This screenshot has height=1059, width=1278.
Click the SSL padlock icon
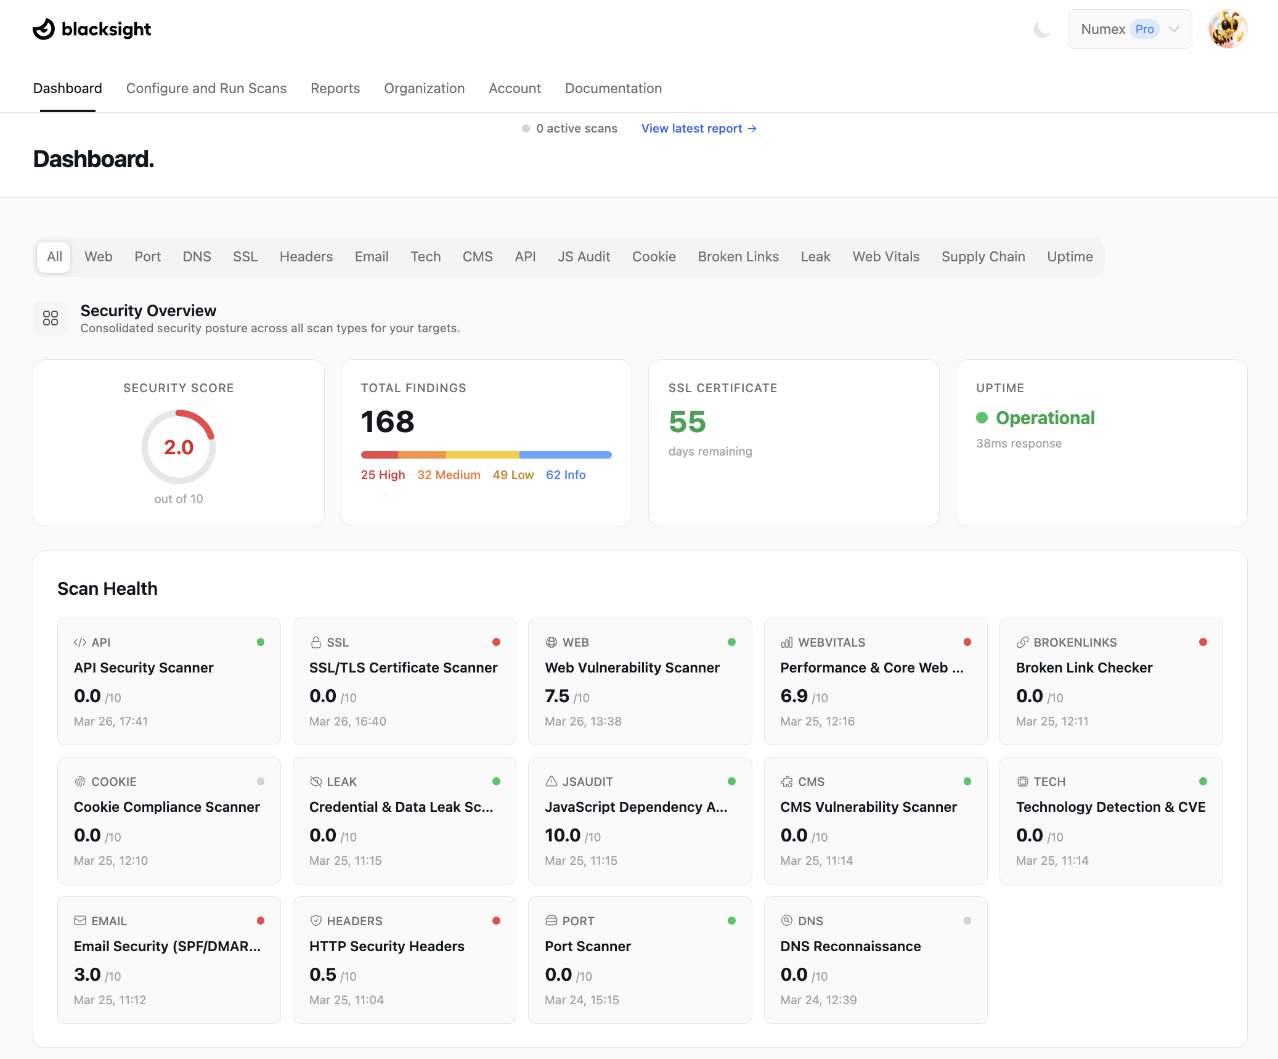tap(316, 642)
